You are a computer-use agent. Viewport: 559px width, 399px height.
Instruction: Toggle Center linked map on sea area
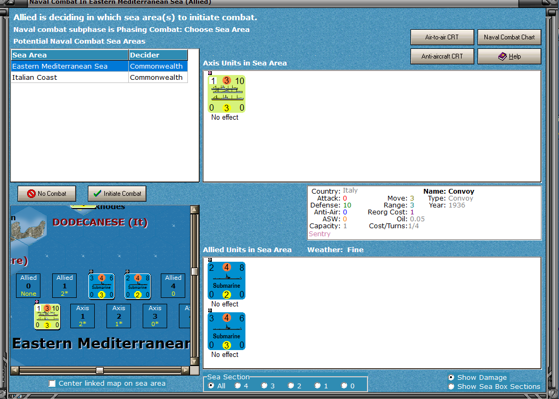(52, 384)
